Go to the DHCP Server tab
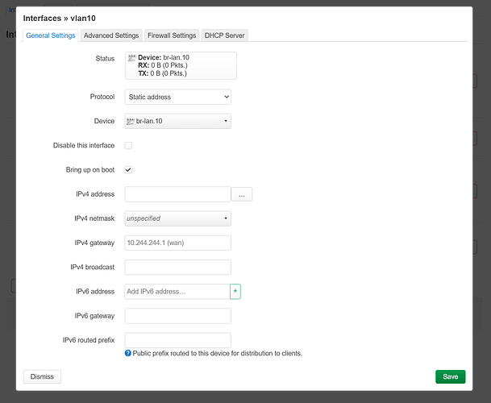Viewport: 491px width, 403px height. (224, 35)
